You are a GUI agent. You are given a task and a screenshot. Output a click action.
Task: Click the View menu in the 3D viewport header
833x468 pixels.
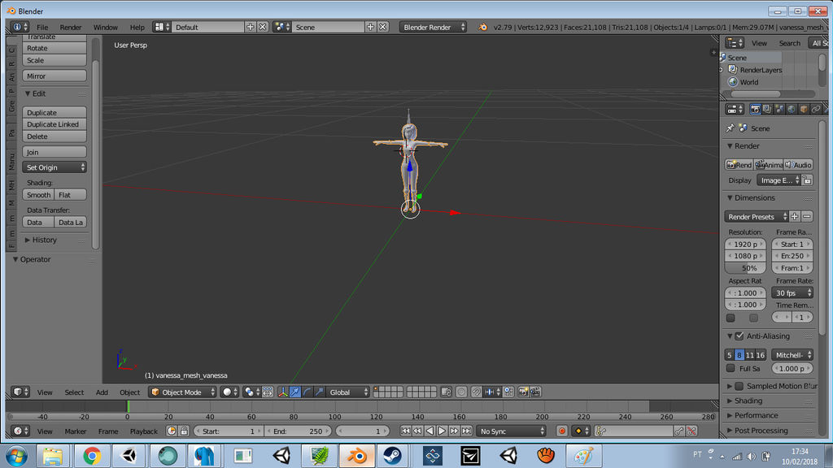pos(45,392)
